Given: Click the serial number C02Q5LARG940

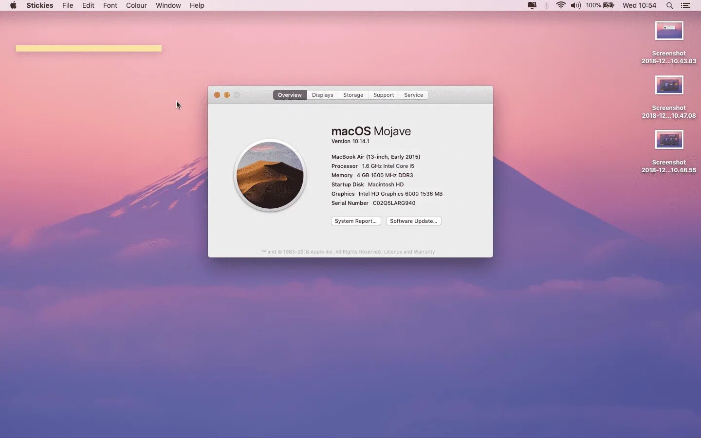Looking at the screenshot, I should 394,203.
